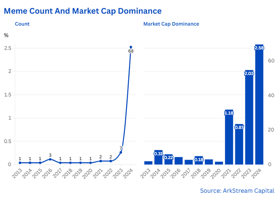The image size is (278, 198).
Task: Click the Count series label
Action: coord(22,24)
